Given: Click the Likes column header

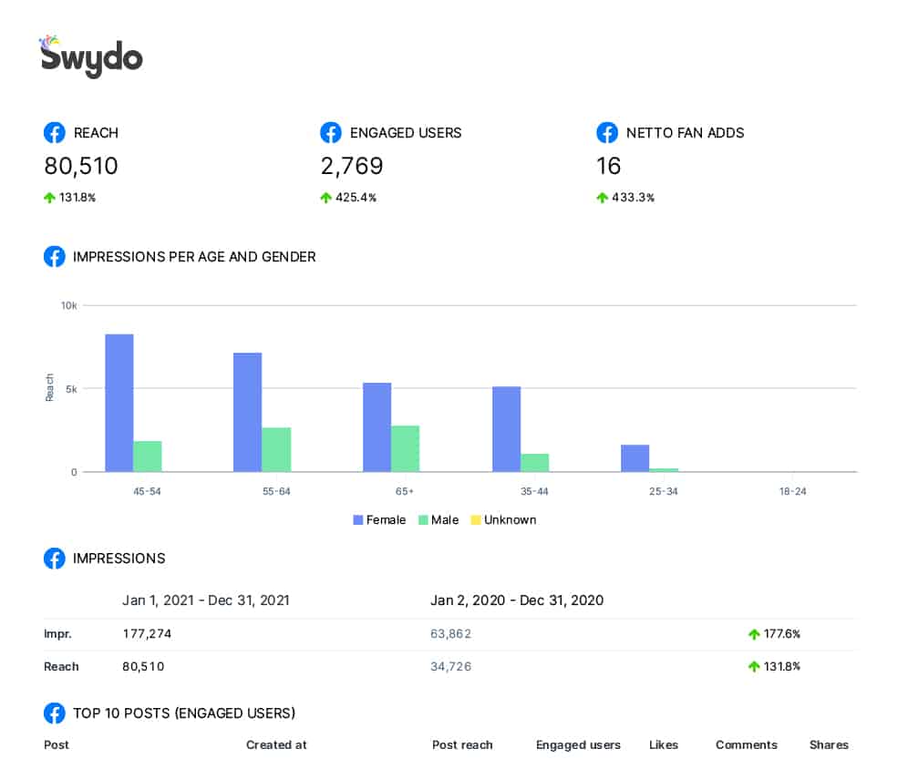Looking at the screenshot, I should [x=663, y=744].
